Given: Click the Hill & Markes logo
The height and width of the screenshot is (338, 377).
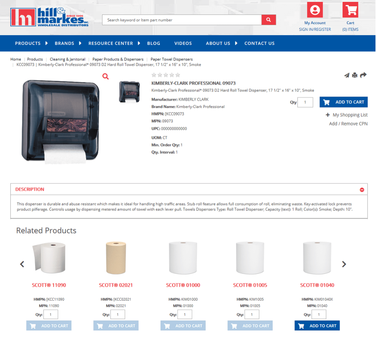Looking at the screenshot, I should coord(50,17).
